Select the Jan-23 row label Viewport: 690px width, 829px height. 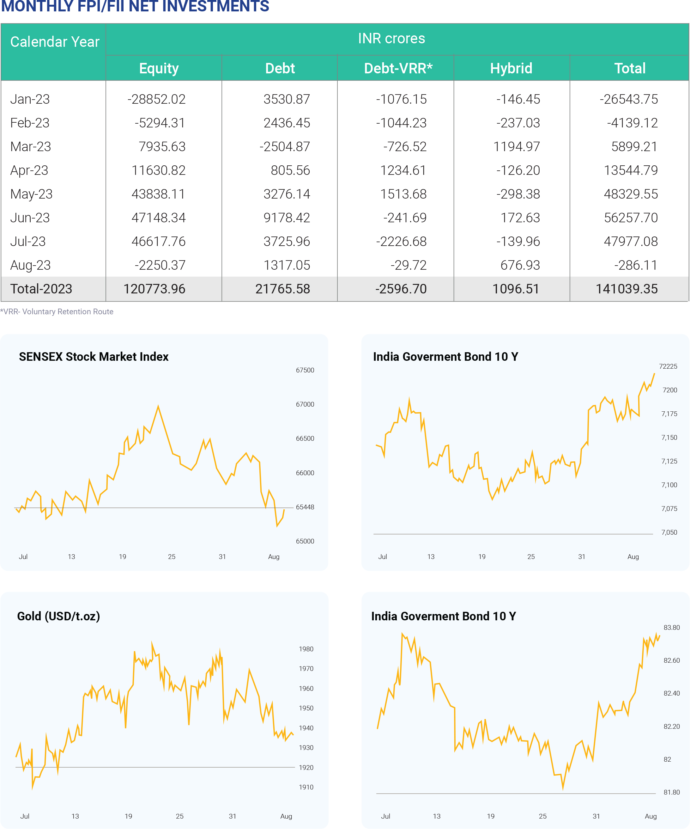click(x=30, y=99)
